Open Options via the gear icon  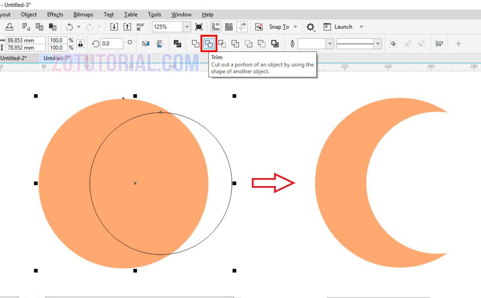pos(310,27)
